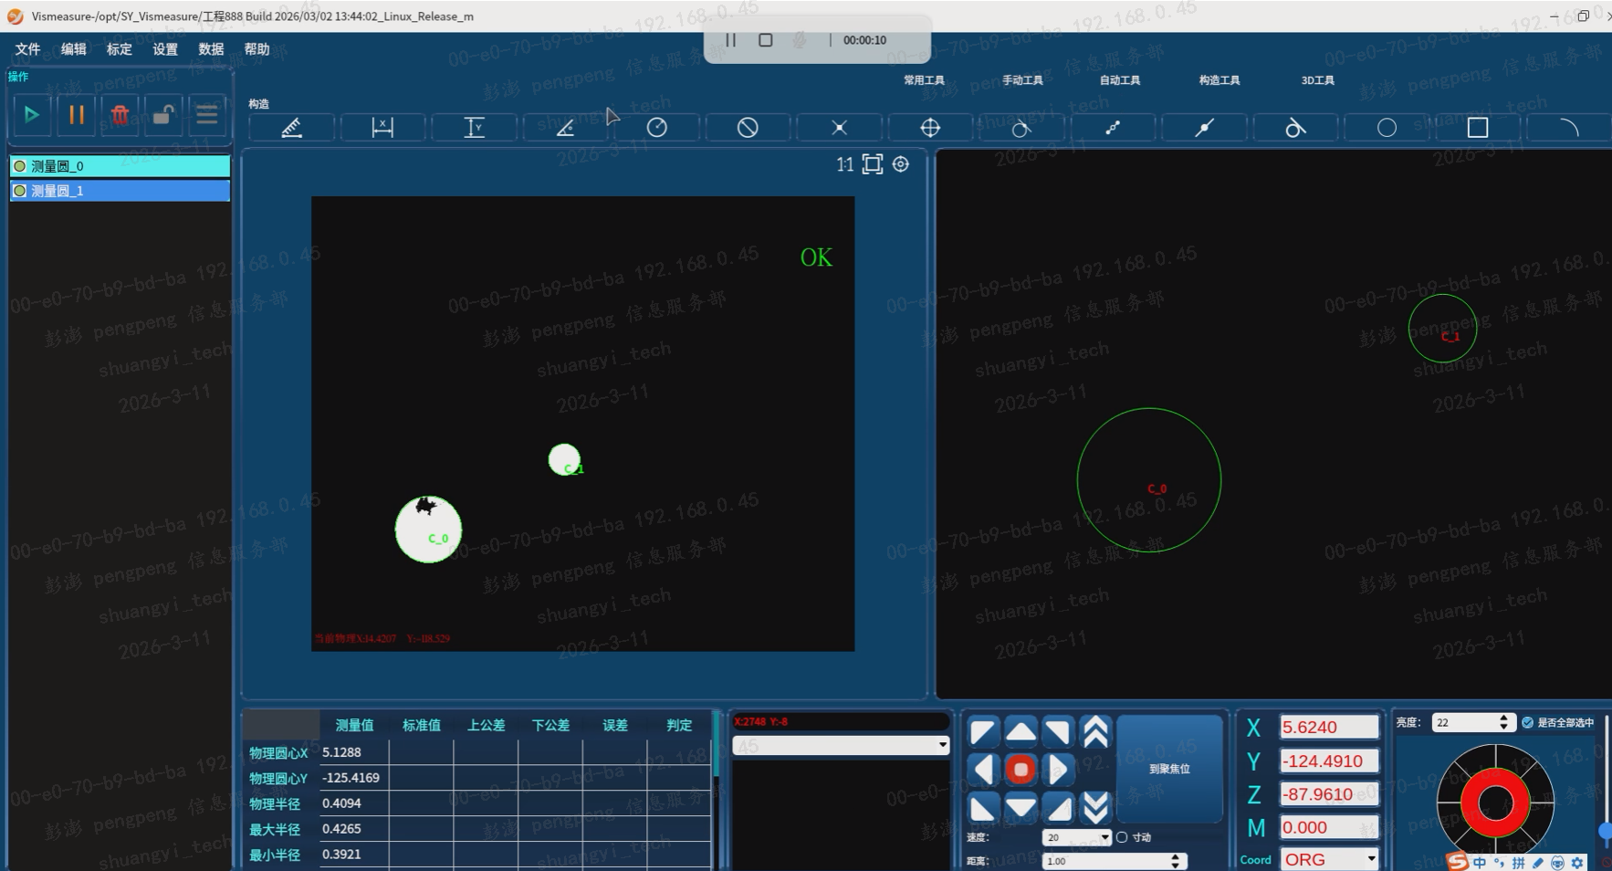Screen dimensions: 1612x871
Task: Click the red trash Delete icon
Action: click(x=120, y=115)
